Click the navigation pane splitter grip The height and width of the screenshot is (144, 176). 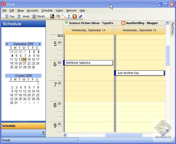(x=23, y=121)
